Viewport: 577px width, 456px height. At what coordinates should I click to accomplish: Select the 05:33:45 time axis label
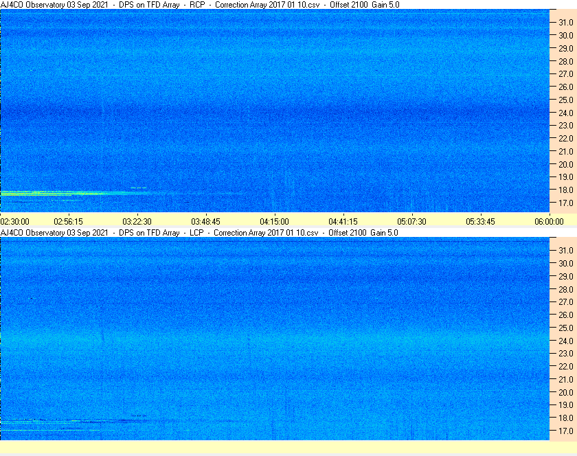(x=481, y=222)
